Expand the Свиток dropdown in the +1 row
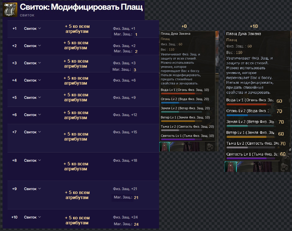This screenshot has height=231, width=292. [x=32, y=28]
